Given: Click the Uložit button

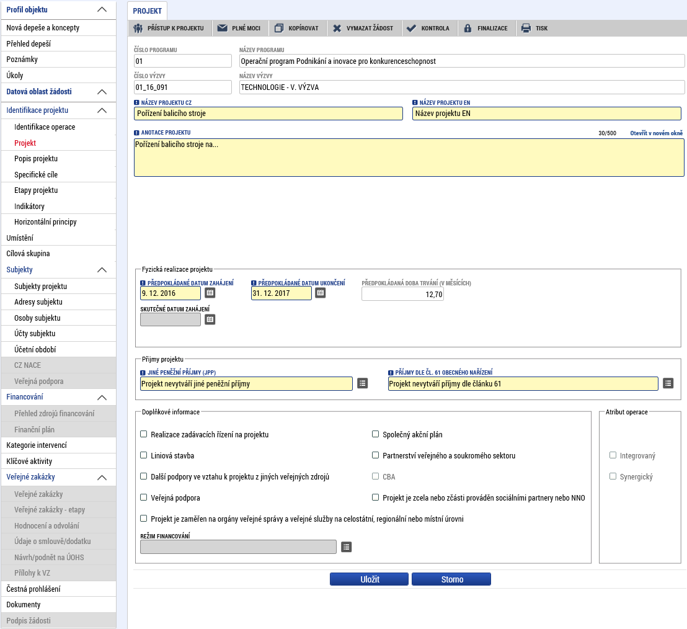Looking at the screenshot, I should coord(370,579).
